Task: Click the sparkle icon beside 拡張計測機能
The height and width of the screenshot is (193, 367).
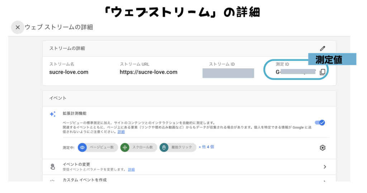Action: point(53,114)
